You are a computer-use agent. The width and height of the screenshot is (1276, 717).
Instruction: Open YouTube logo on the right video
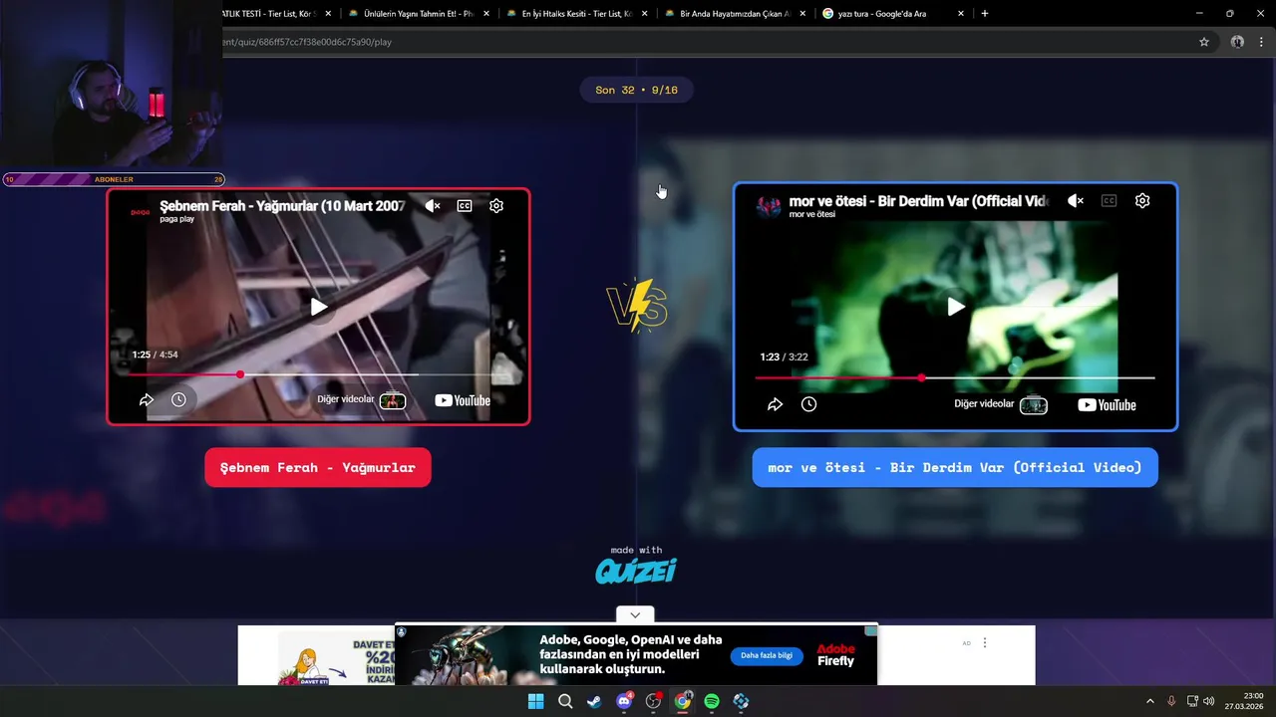[1107, 405]
